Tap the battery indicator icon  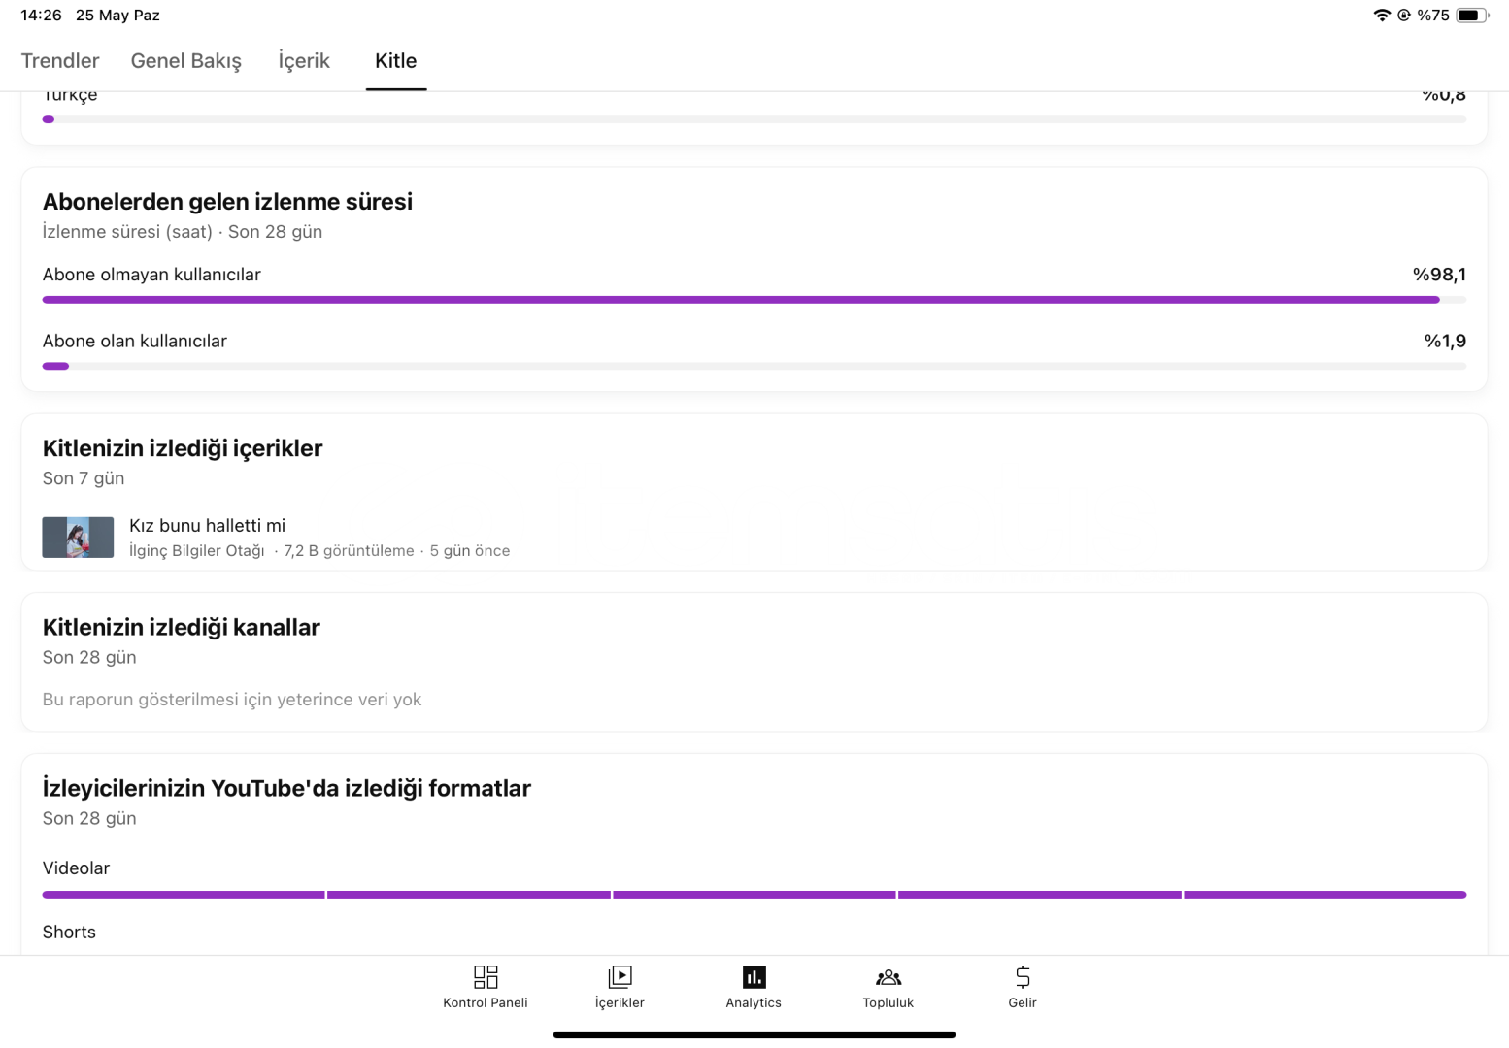[x=1471, y=16]
